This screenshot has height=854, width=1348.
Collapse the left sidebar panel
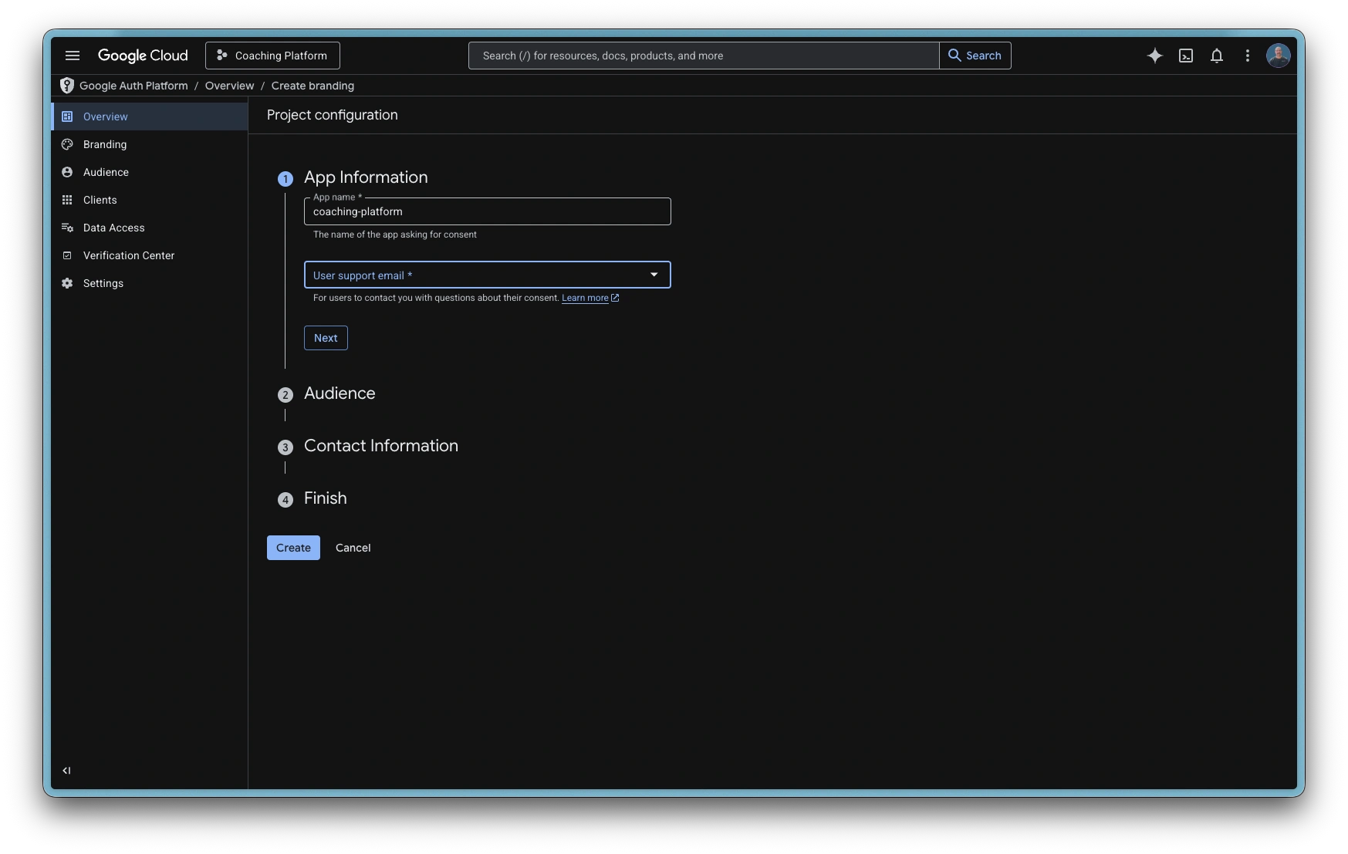point(66,770)
